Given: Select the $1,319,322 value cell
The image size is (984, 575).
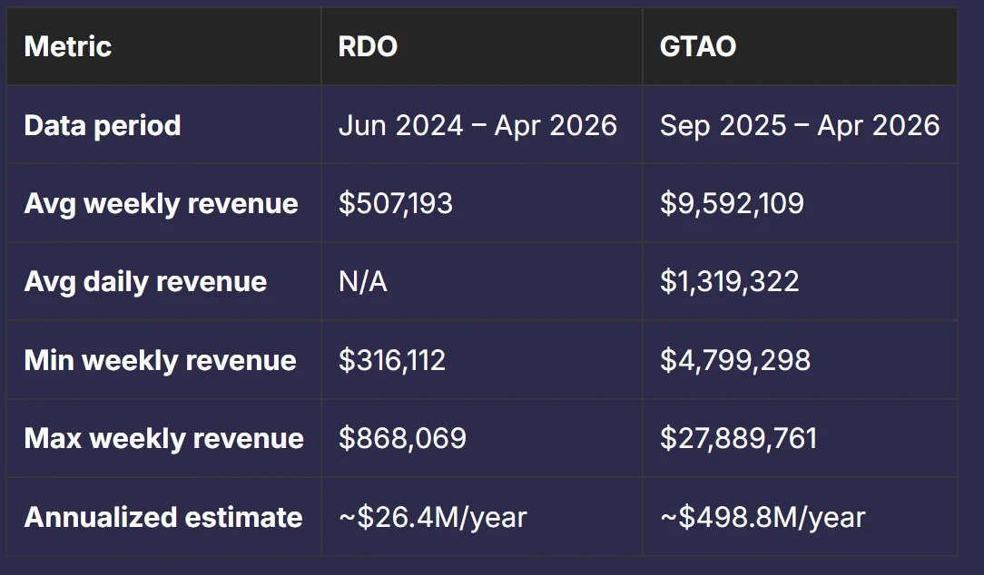Looking at the screenshot, I should (x=729, y=282).
